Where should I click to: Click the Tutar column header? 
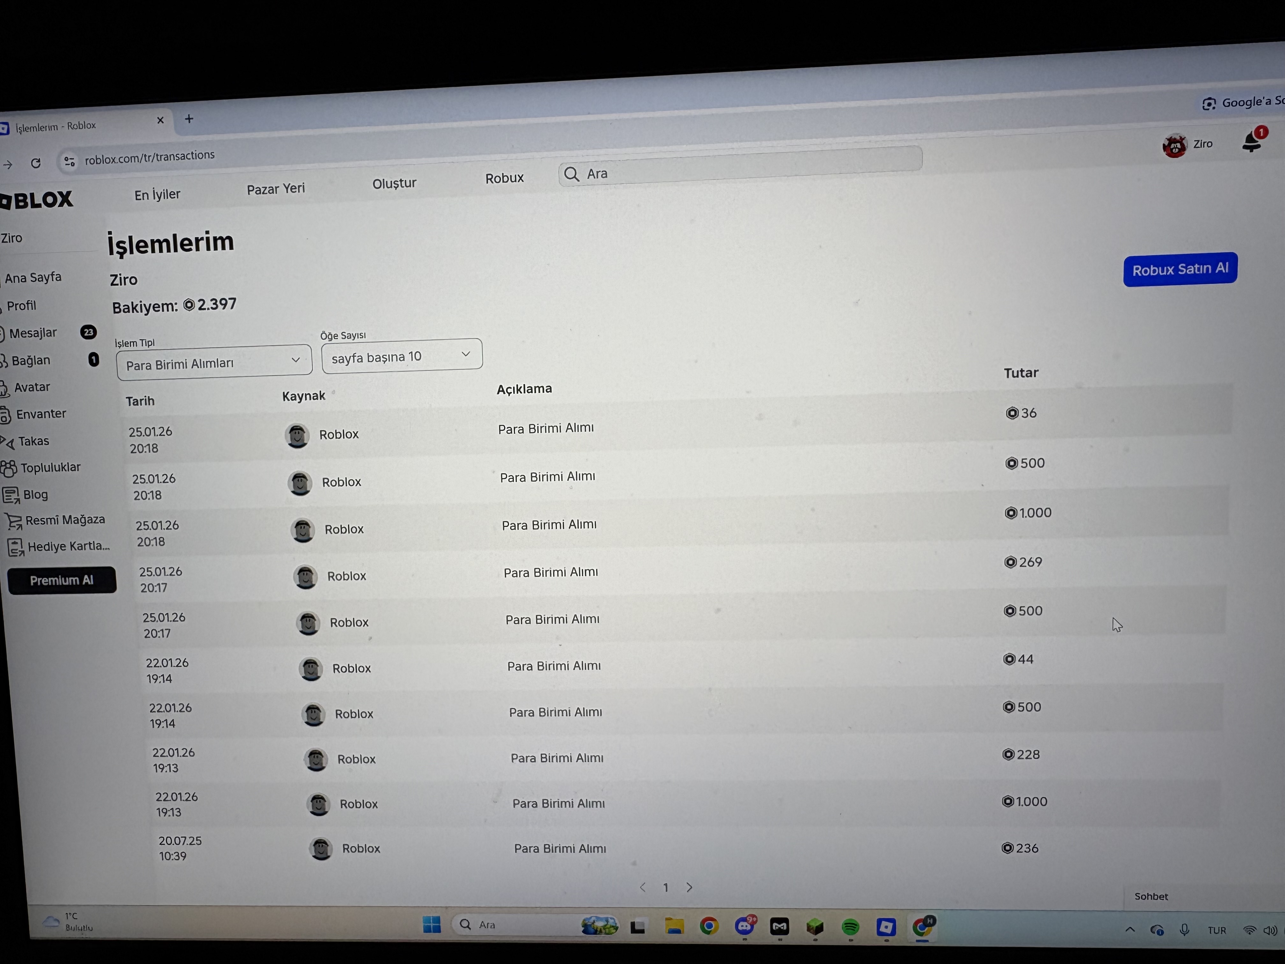pos(1021,373)
